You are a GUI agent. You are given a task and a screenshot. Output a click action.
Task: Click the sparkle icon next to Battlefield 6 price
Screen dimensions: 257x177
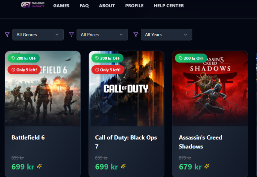click(x=40, y=166)
